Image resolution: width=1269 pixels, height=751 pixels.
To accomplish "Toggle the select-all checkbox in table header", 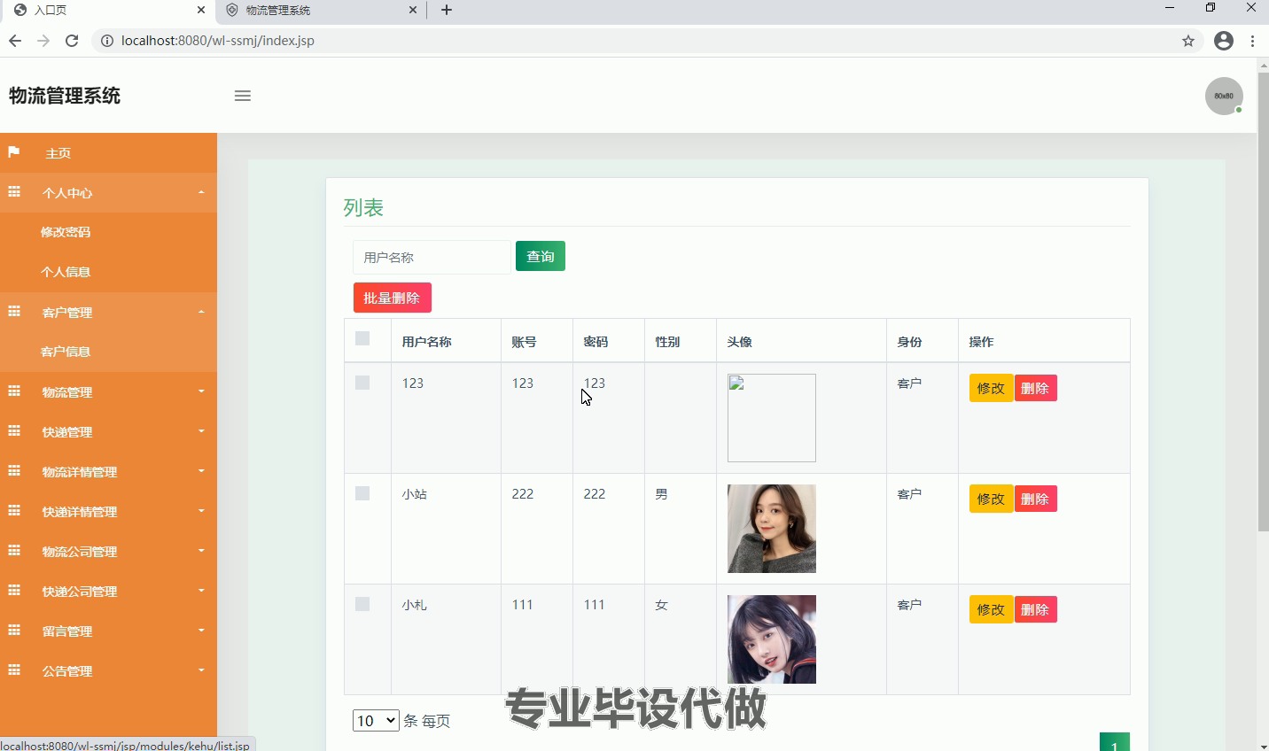I will 362,338.
